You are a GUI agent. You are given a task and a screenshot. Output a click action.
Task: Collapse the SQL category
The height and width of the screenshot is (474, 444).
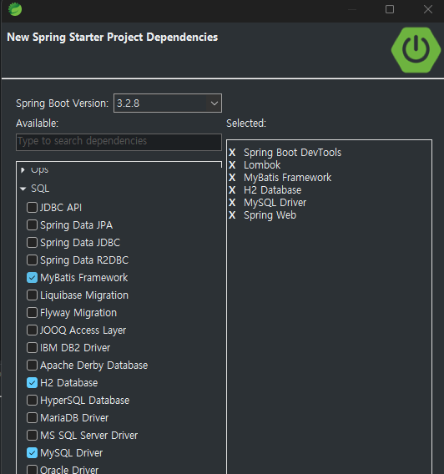click(x=23, y=189)
